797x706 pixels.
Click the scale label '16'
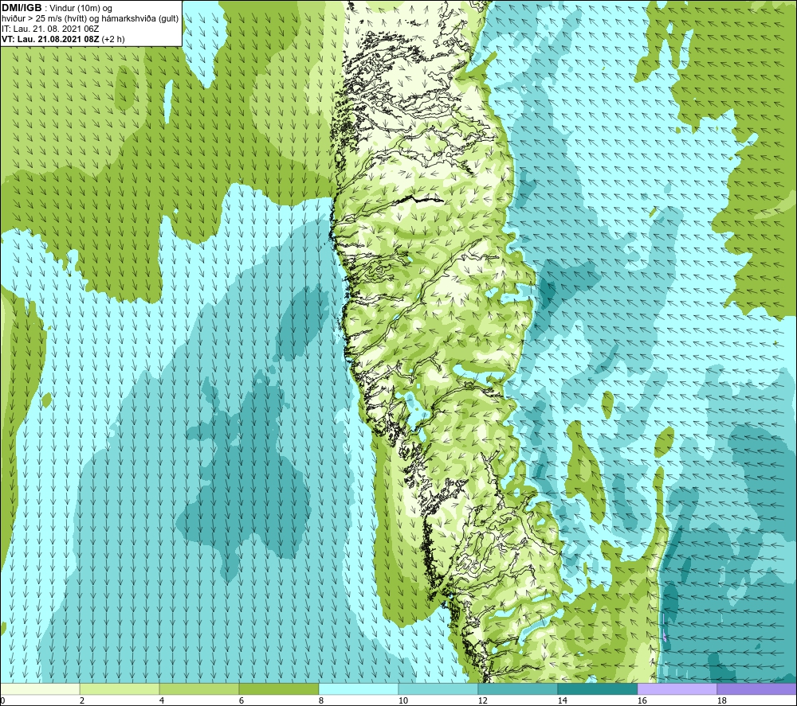pos(642,700)
